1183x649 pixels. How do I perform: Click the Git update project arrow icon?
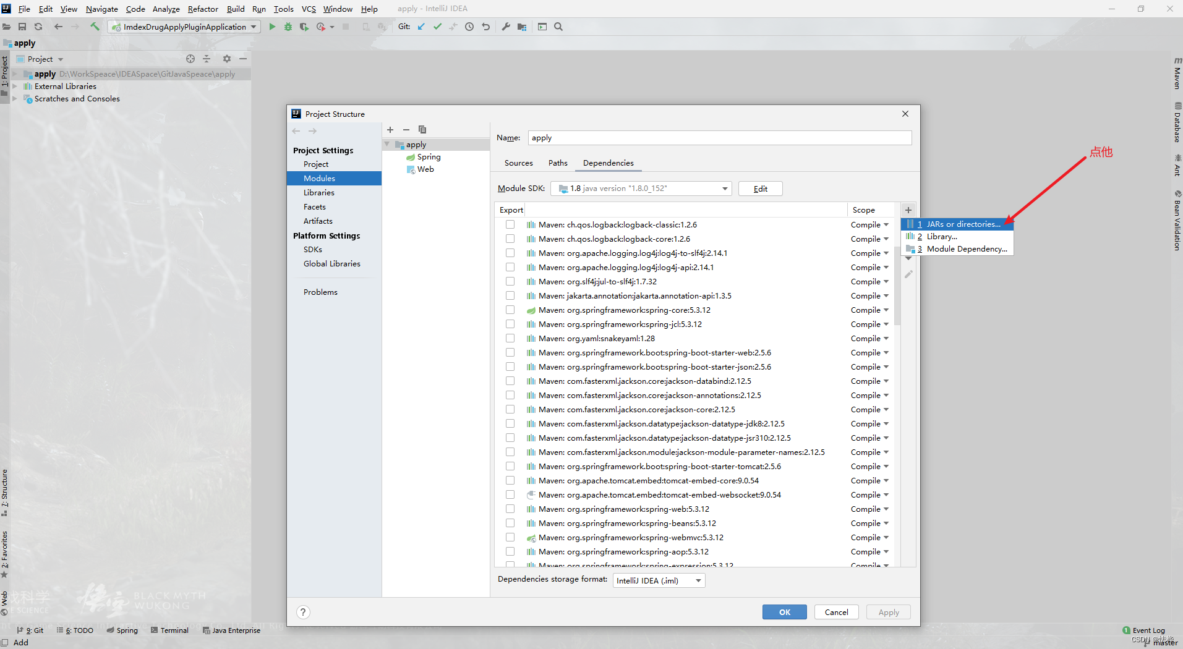tap(421, 27)
